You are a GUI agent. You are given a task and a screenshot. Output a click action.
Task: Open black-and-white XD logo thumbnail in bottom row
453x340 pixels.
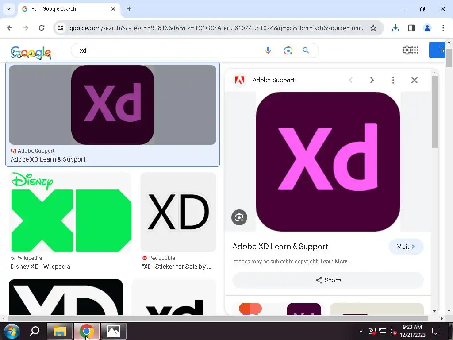[x=65, y=297]
